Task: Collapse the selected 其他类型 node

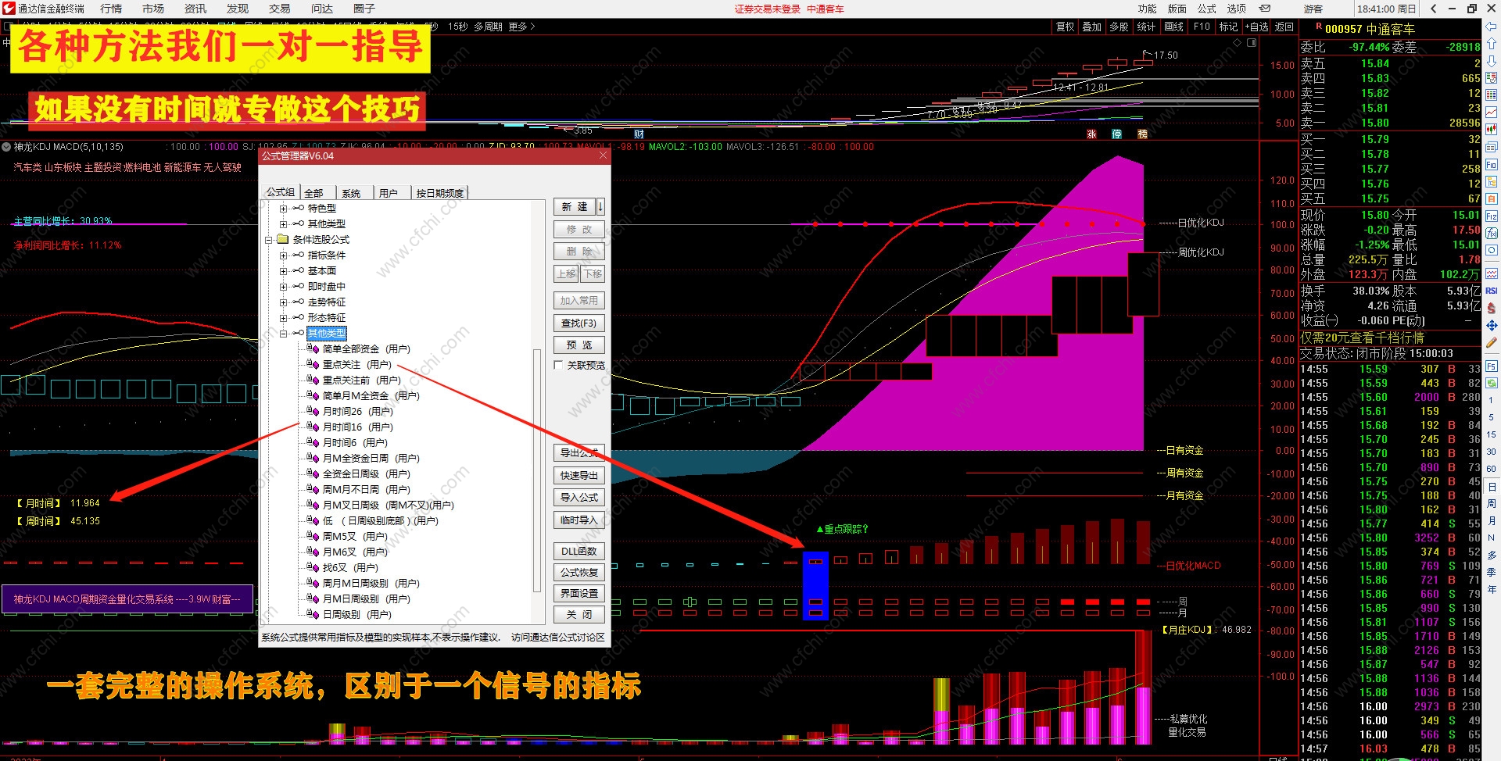Action: [x=283, y=334]
